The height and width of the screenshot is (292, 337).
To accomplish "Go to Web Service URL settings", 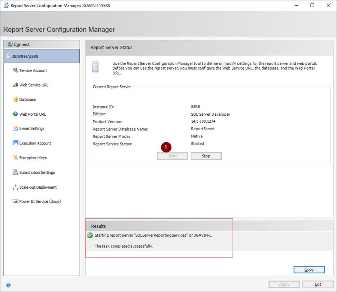I will pos(34,85).
